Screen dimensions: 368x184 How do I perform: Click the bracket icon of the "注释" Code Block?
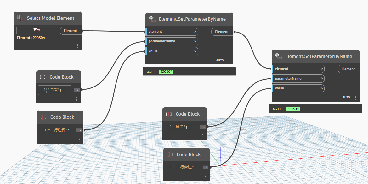pos(42,77)
